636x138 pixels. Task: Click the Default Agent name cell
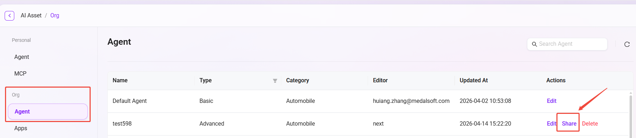[x=130, y=101]
